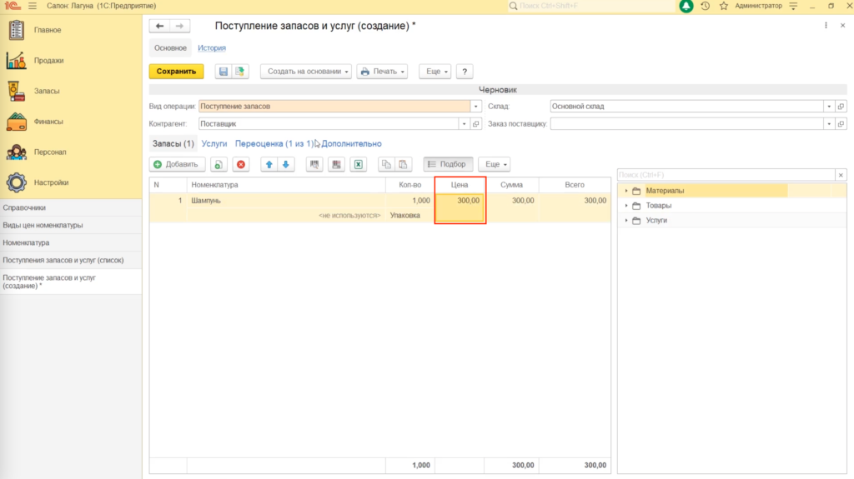Click the floppy disk write icon
The height and width of the screenshot is (479, 854).
[x=224, y=72]
